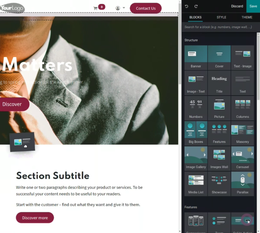Screen dimensions: 260x233
Task: Pick the Big Boxes block
Action: tap(196, 133)
